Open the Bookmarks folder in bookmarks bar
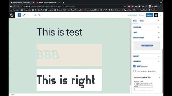 pyautogui.click(x=15, y=10)
